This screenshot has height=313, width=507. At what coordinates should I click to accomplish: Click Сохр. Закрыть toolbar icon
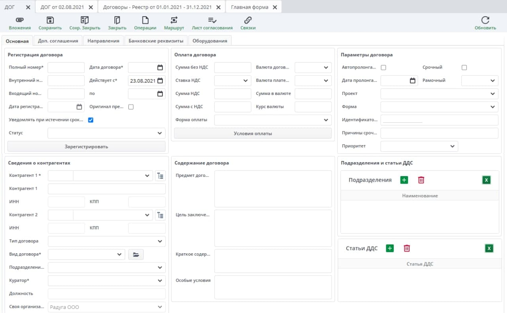click(84, 20)
